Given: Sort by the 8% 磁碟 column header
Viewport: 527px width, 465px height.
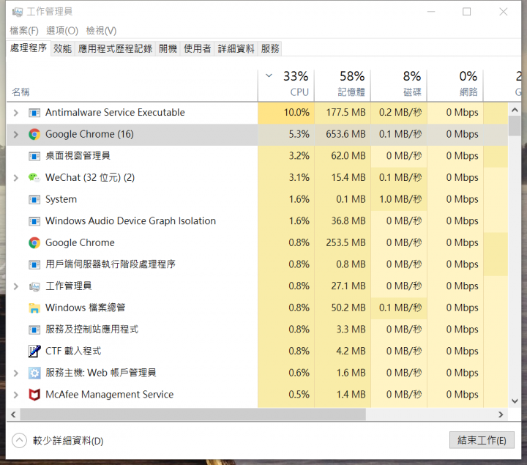Looking at the screenshot, I should click(399, 86).
